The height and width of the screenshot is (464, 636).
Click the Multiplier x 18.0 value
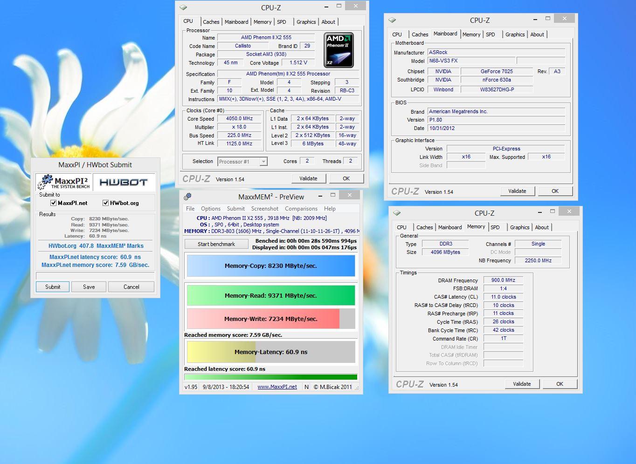[240, 127]
